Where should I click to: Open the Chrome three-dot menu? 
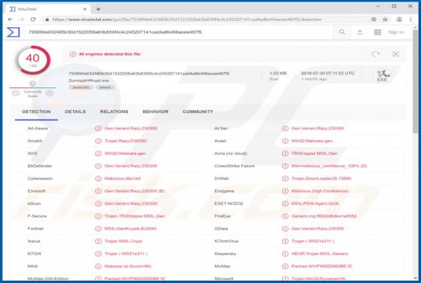tap(410, 20)
